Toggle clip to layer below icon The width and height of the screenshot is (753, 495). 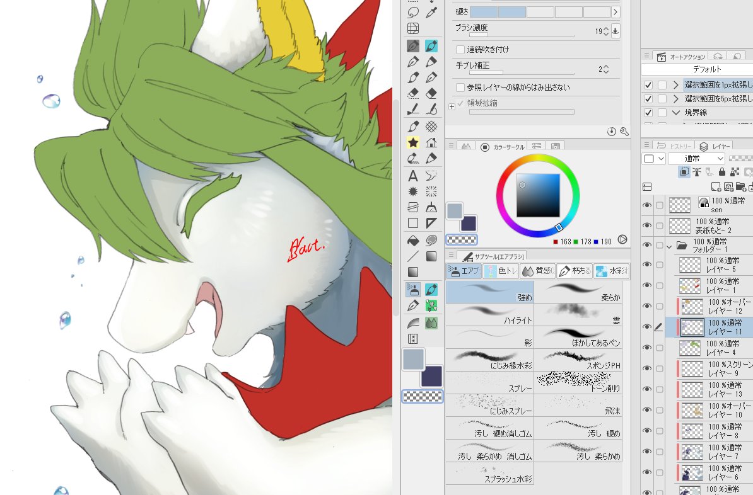tap(684, 172)
